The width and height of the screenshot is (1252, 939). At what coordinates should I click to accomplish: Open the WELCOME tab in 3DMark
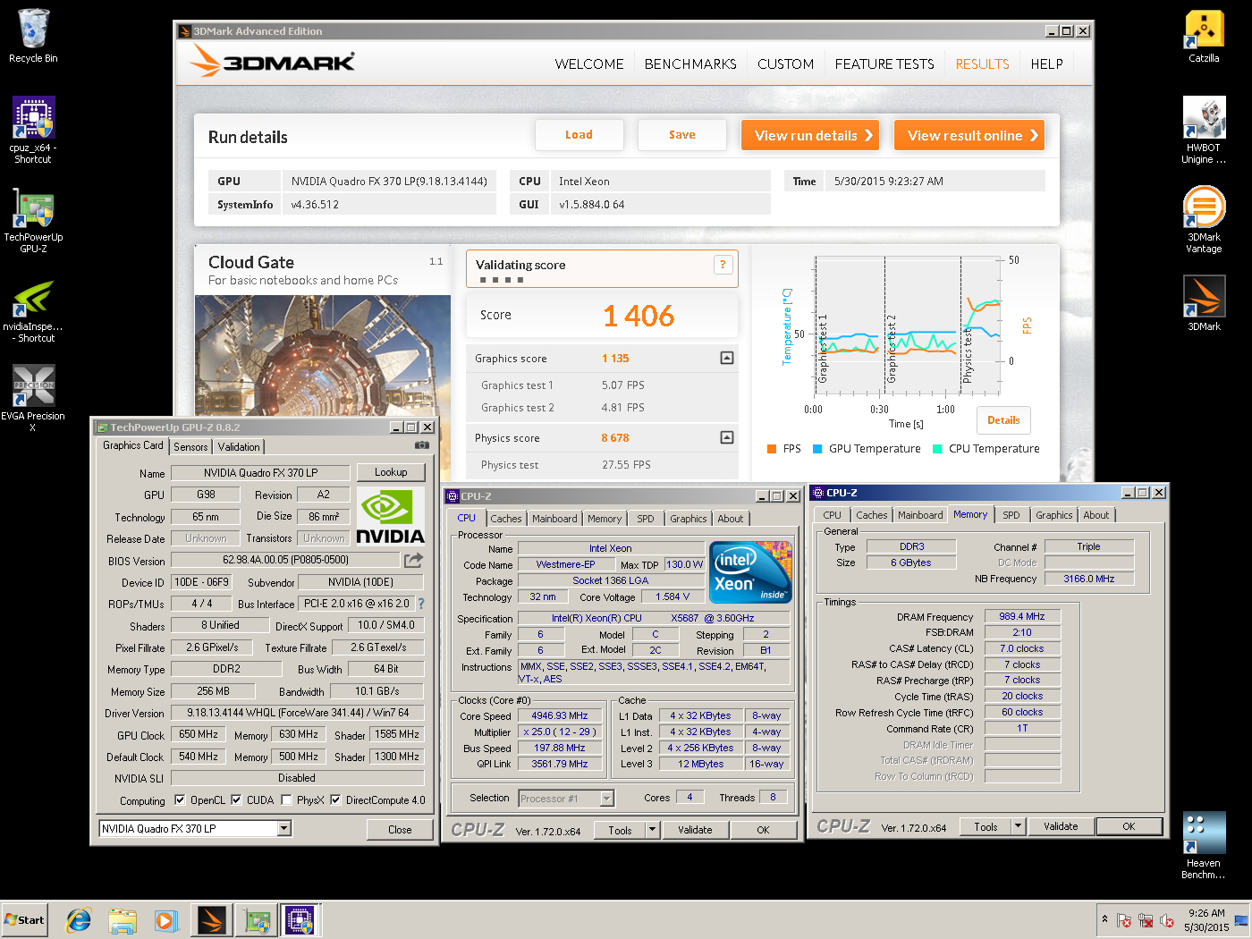coord(589,64)
